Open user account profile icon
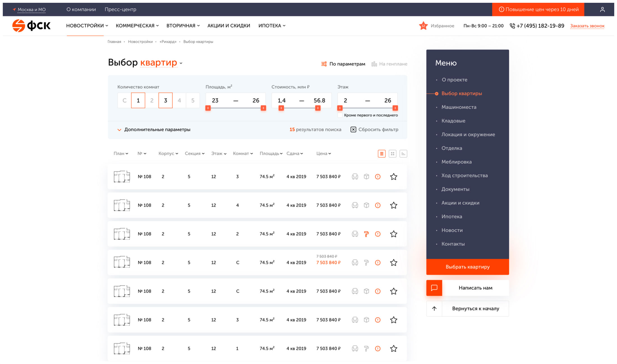Image resolution: width=617 pixels, height=364 pixels. [602, 10]
